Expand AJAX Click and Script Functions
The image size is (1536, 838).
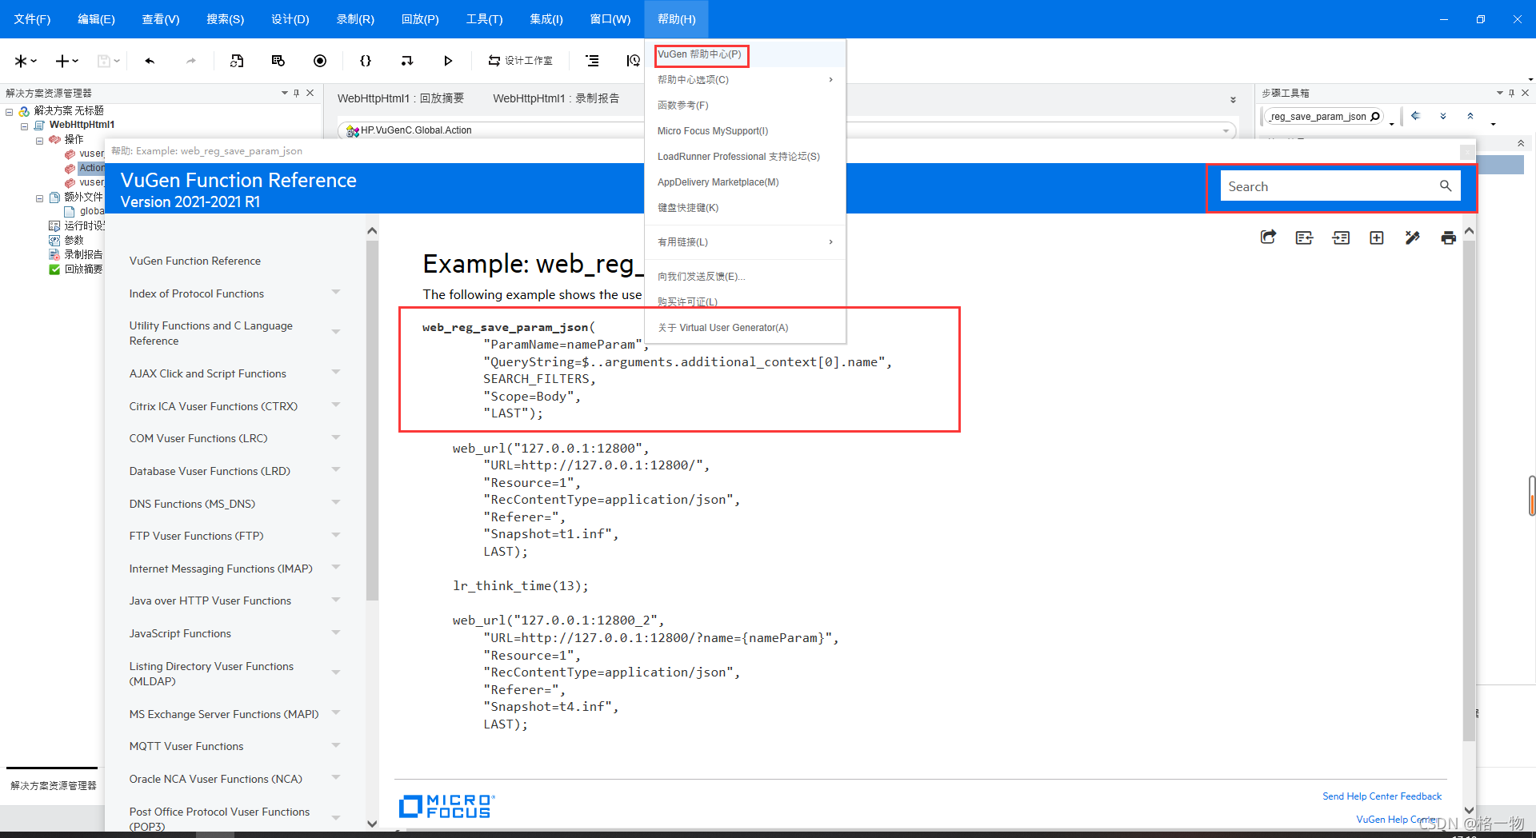(x=336, y=372)
